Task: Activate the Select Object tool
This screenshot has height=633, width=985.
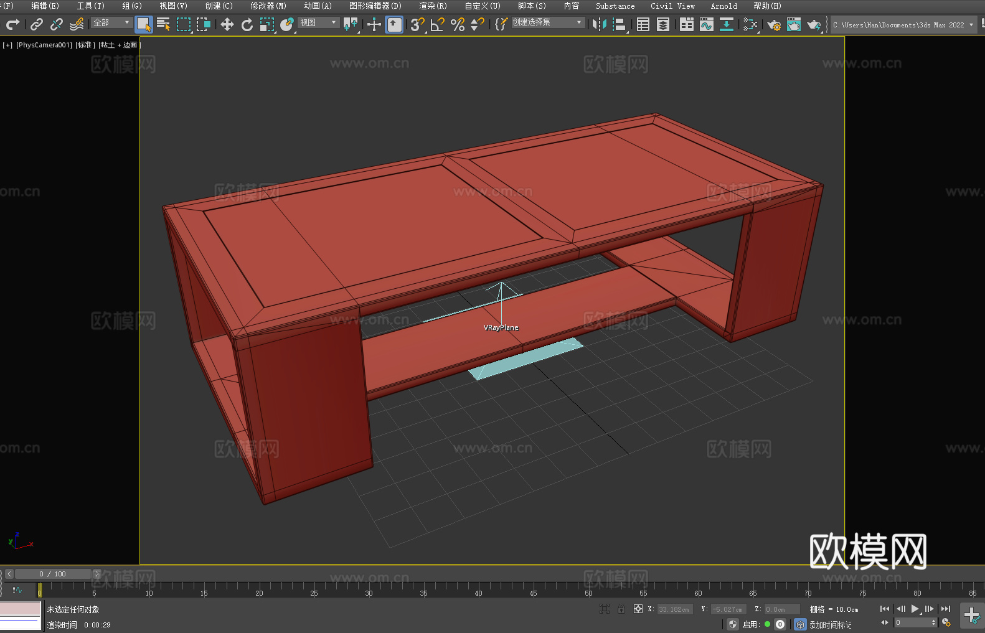Action: (144, 24)
